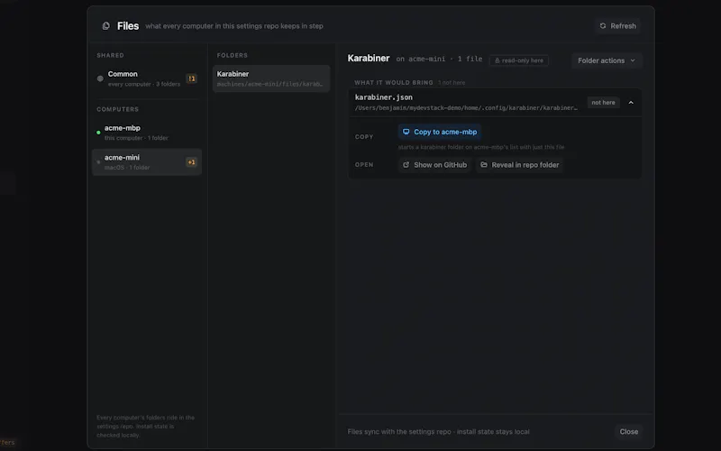The height and width of the screenshot is (451, 721).
Task: Click the '1 not here' count label
Action: click(x=452, y=83)
